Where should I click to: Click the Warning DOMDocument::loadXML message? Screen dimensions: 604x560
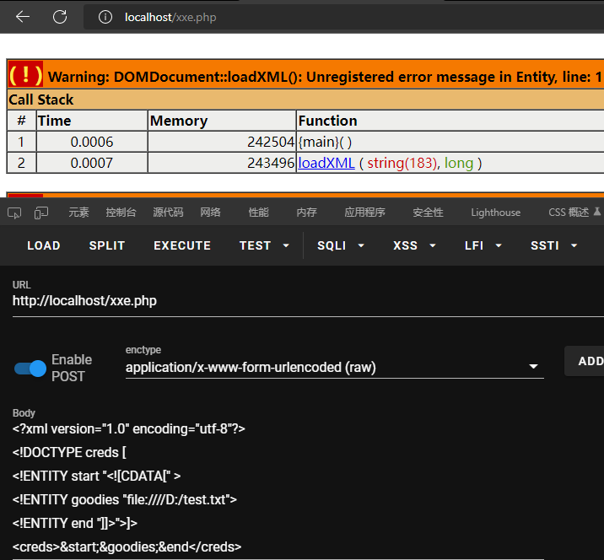[x=324, y=77]
